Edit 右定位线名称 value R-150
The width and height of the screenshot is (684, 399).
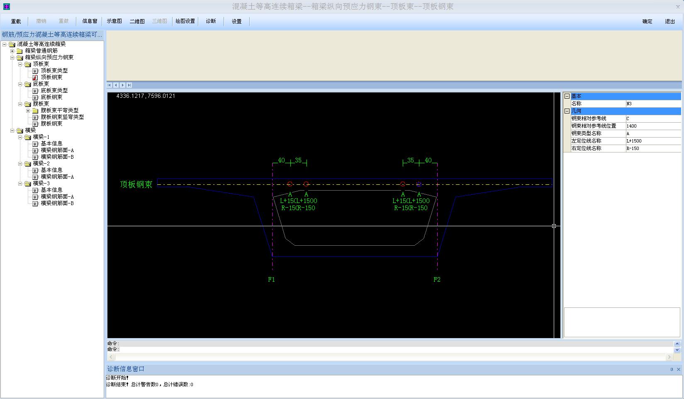coord(653,148)
